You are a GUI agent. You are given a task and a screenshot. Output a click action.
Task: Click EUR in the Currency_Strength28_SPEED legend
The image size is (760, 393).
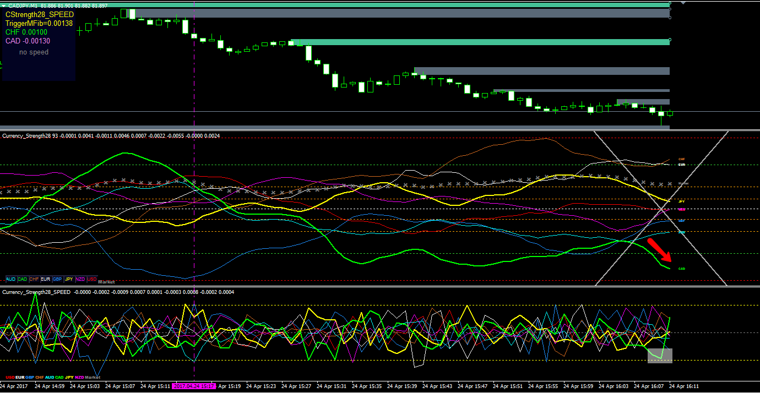[x=20, y=378]
